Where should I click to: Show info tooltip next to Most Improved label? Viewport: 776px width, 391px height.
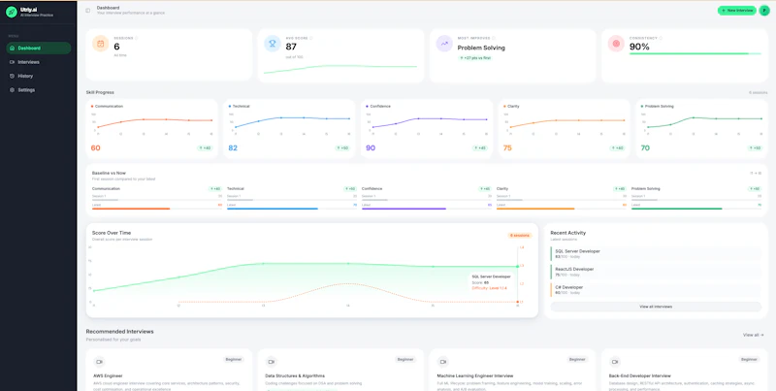tap(494, 38)
